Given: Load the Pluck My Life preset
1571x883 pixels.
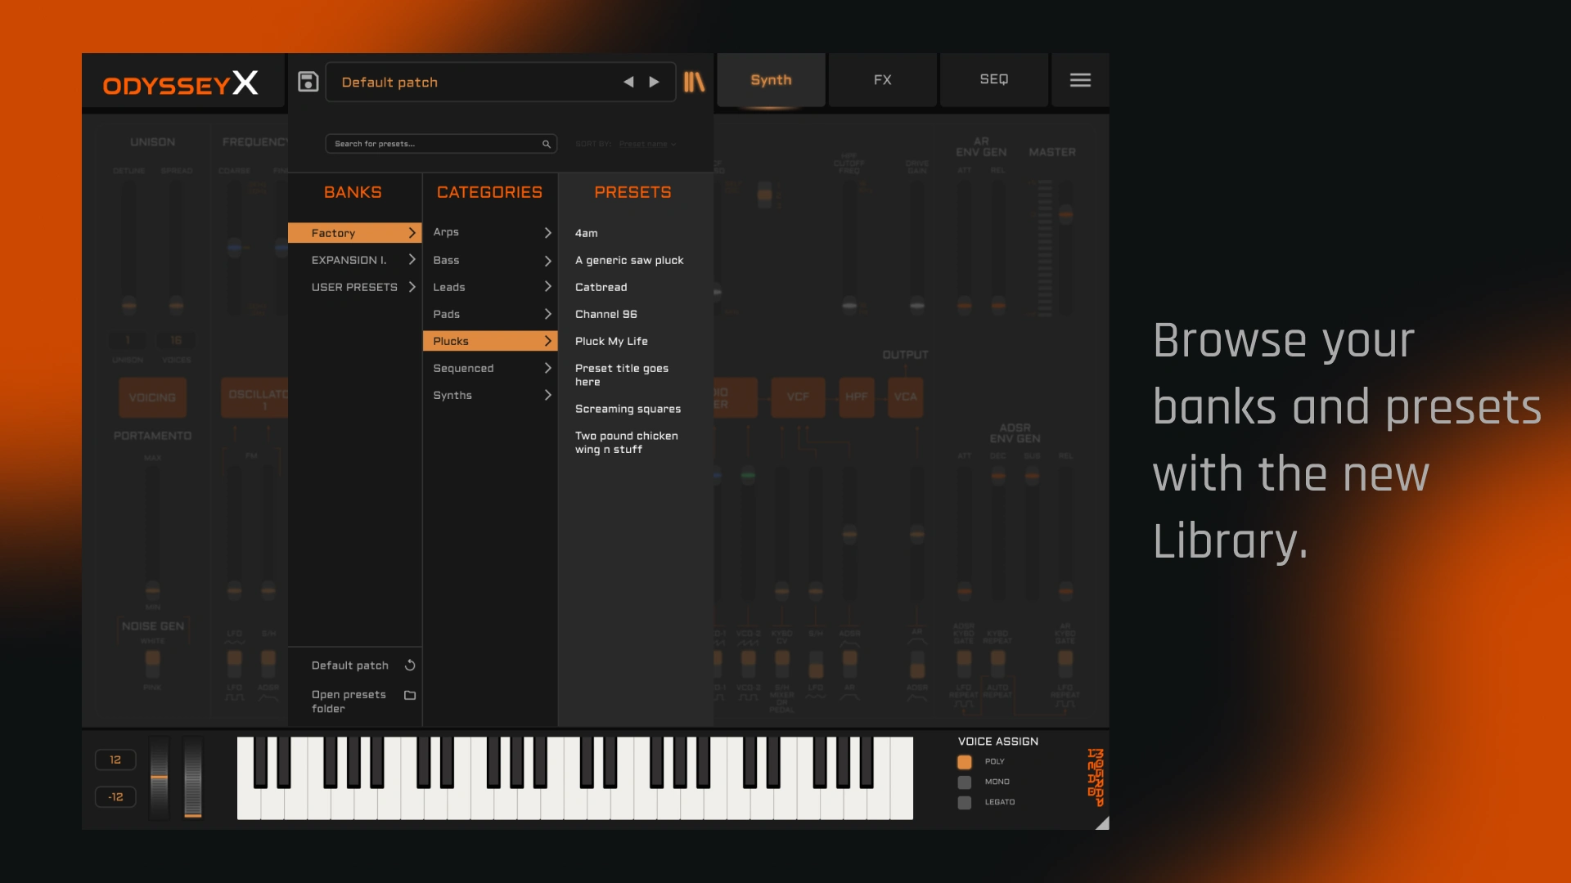Looking at the screenshot, I should tap(611, 341).
